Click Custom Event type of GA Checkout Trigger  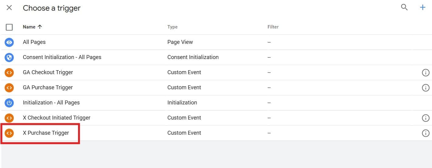coord(184,72)
